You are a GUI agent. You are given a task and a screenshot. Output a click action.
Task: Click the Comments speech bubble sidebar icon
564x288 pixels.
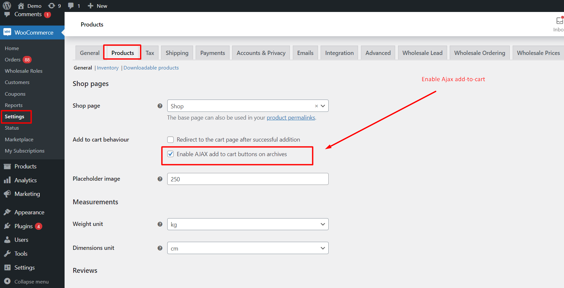[7, 15]
